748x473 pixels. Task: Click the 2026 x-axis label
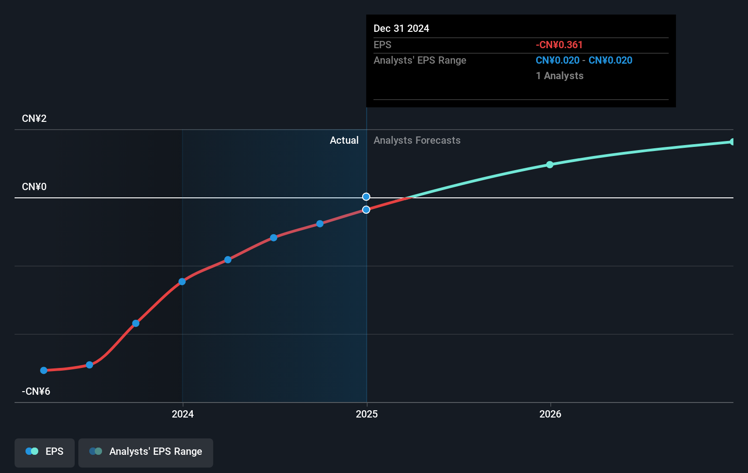click(x=550, y=414)
